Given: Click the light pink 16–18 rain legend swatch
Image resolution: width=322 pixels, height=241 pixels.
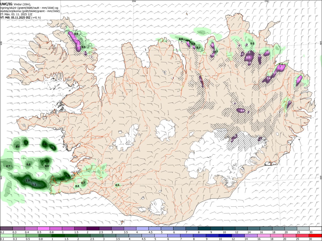Looking at the screenshot, I should 264,236.
